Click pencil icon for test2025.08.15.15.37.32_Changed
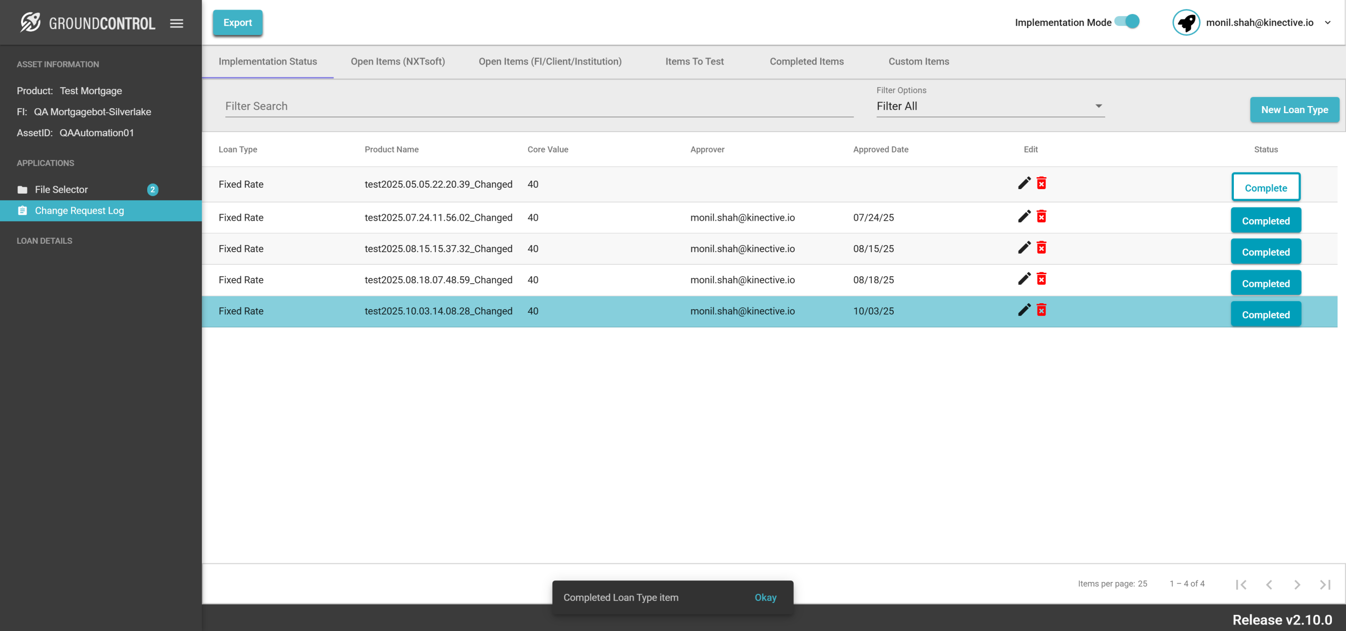The image size is (1346, 631). (1024, 248)
